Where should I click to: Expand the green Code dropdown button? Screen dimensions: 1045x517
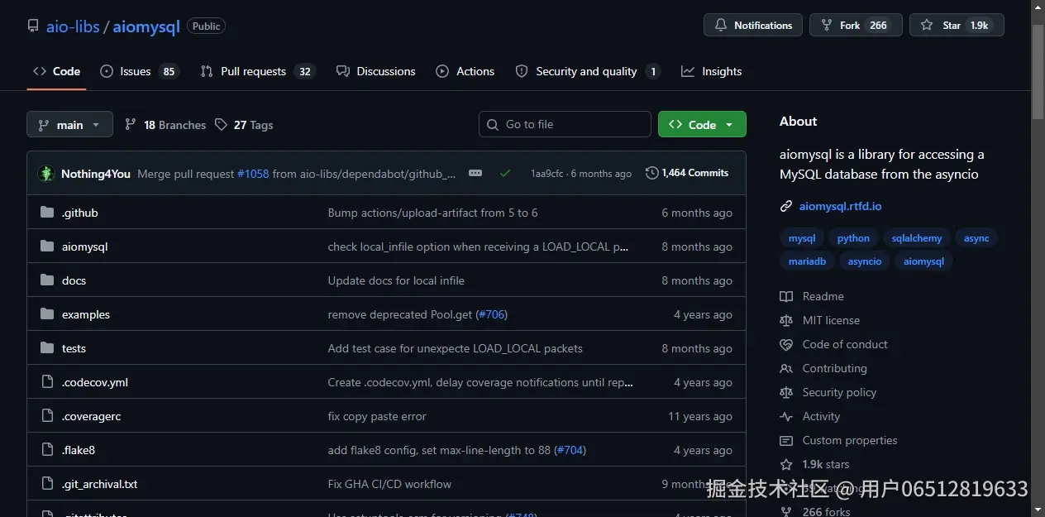point(702,124)
